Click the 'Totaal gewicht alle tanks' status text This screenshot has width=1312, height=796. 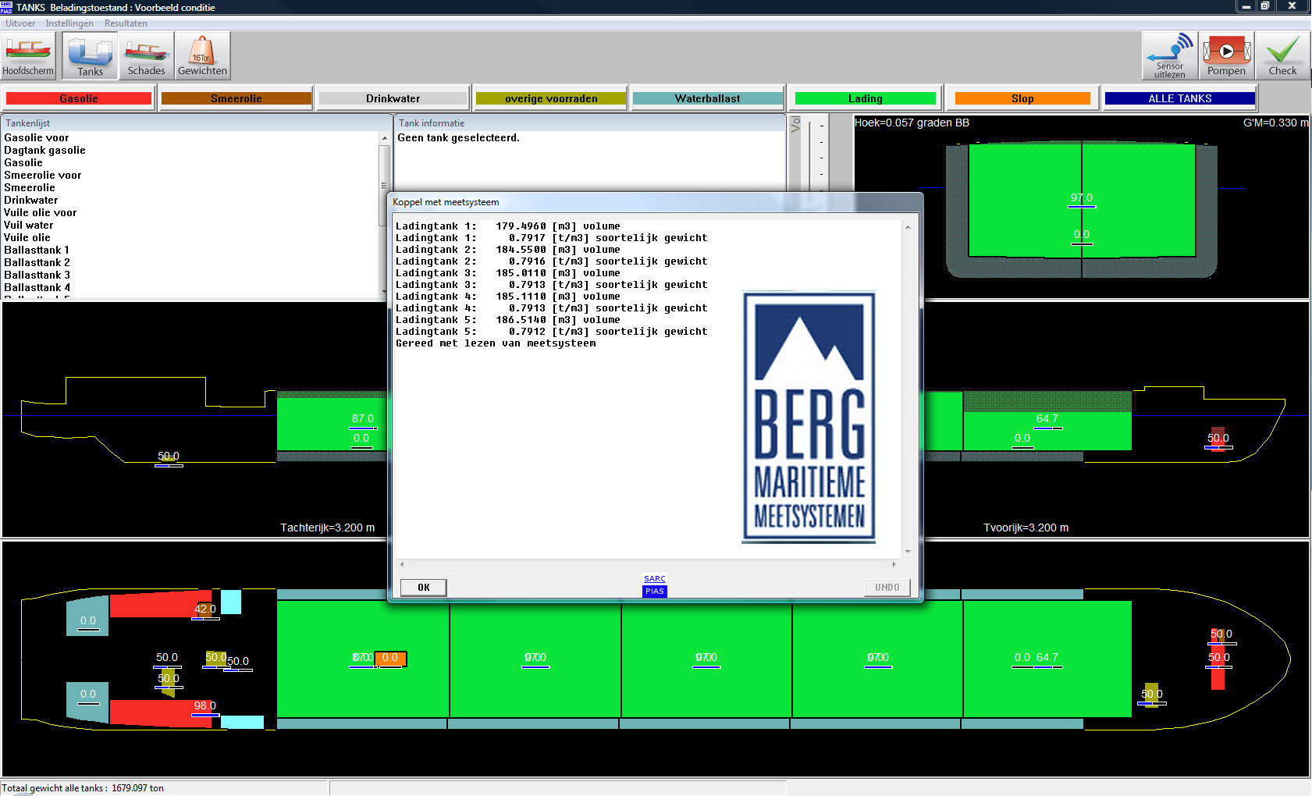coord(83,788)
